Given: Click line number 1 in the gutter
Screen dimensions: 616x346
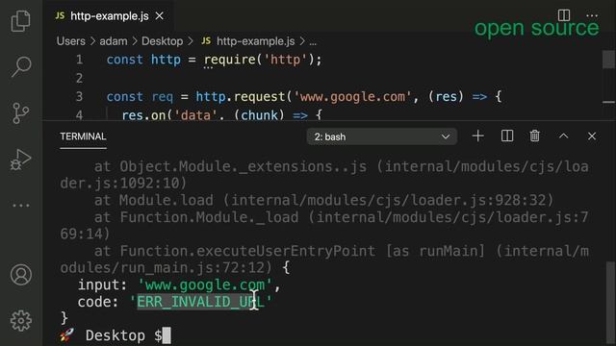Looking at the screenshot, I should tap(79, 60).
